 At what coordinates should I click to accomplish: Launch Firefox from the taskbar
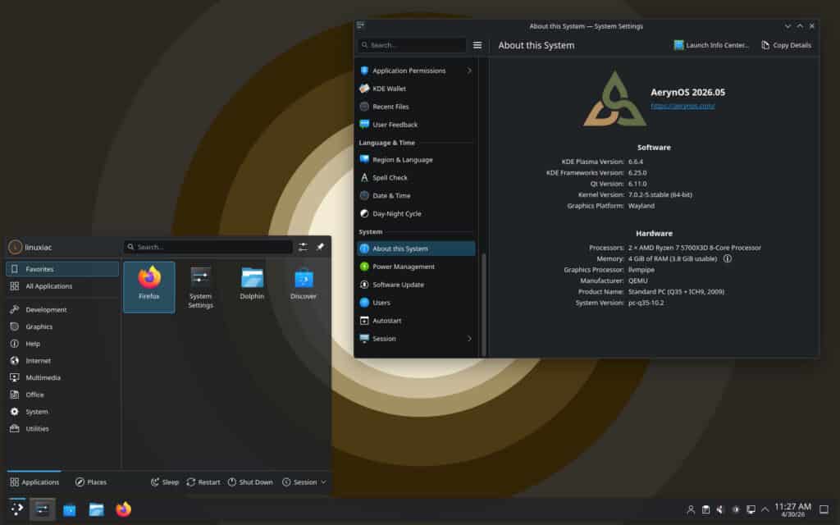click(124, 509)
